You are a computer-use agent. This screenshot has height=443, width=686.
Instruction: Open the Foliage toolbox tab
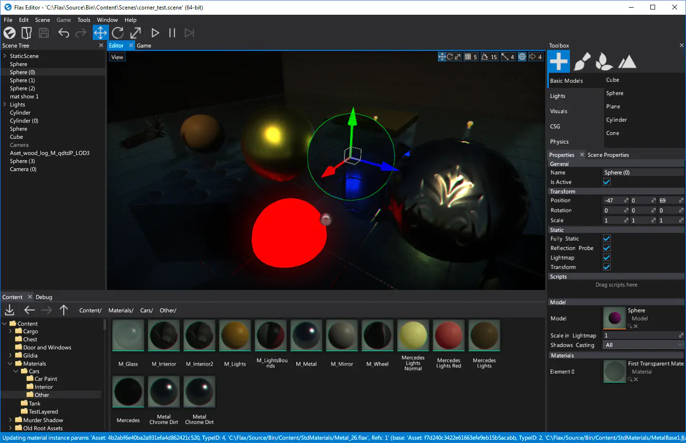(604, 62)
